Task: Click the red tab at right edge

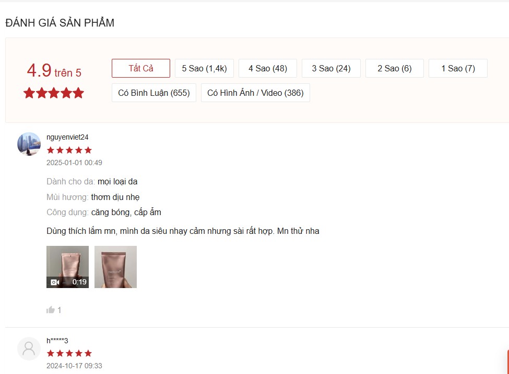Action: pyautogui.click(x=507, y=361)
